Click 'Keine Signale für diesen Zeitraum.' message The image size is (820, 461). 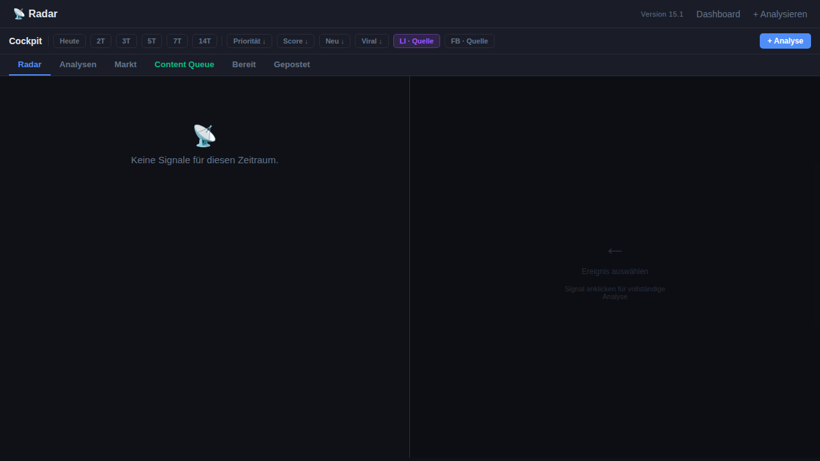(204, 160)
